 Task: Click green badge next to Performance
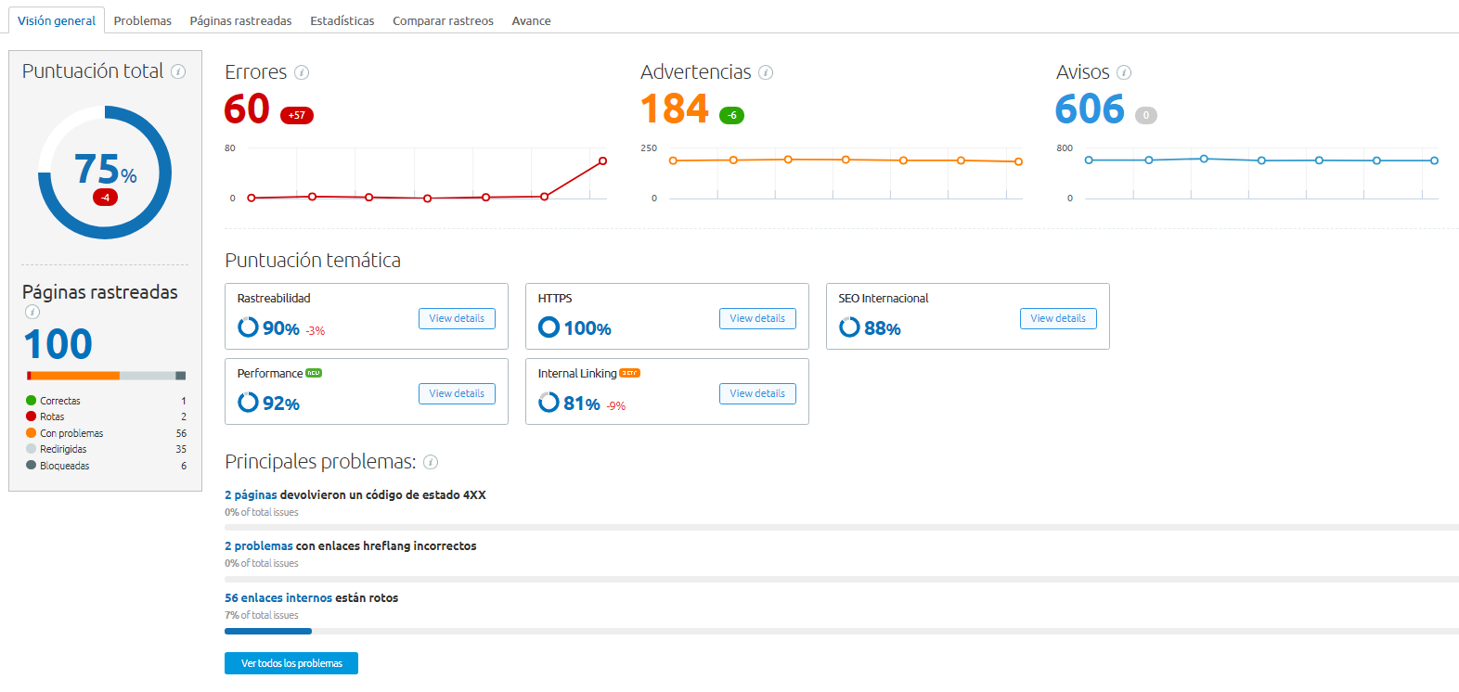[x=314, y=373]
